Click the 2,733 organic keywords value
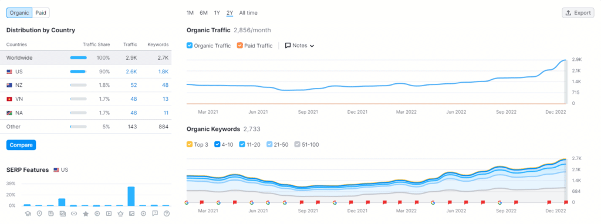Image resolution: width=601 pixels, height=224 pixels. tap(252, 129)
